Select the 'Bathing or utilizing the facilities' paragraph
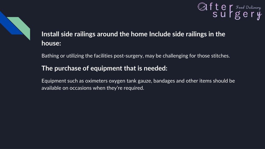Viewport: 265px width, 149px height. tap(136, 56)
